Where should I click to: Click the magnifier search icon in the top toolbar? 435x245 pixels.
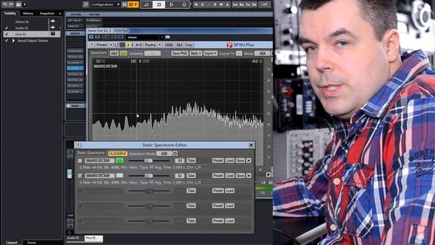click(86, 5)
